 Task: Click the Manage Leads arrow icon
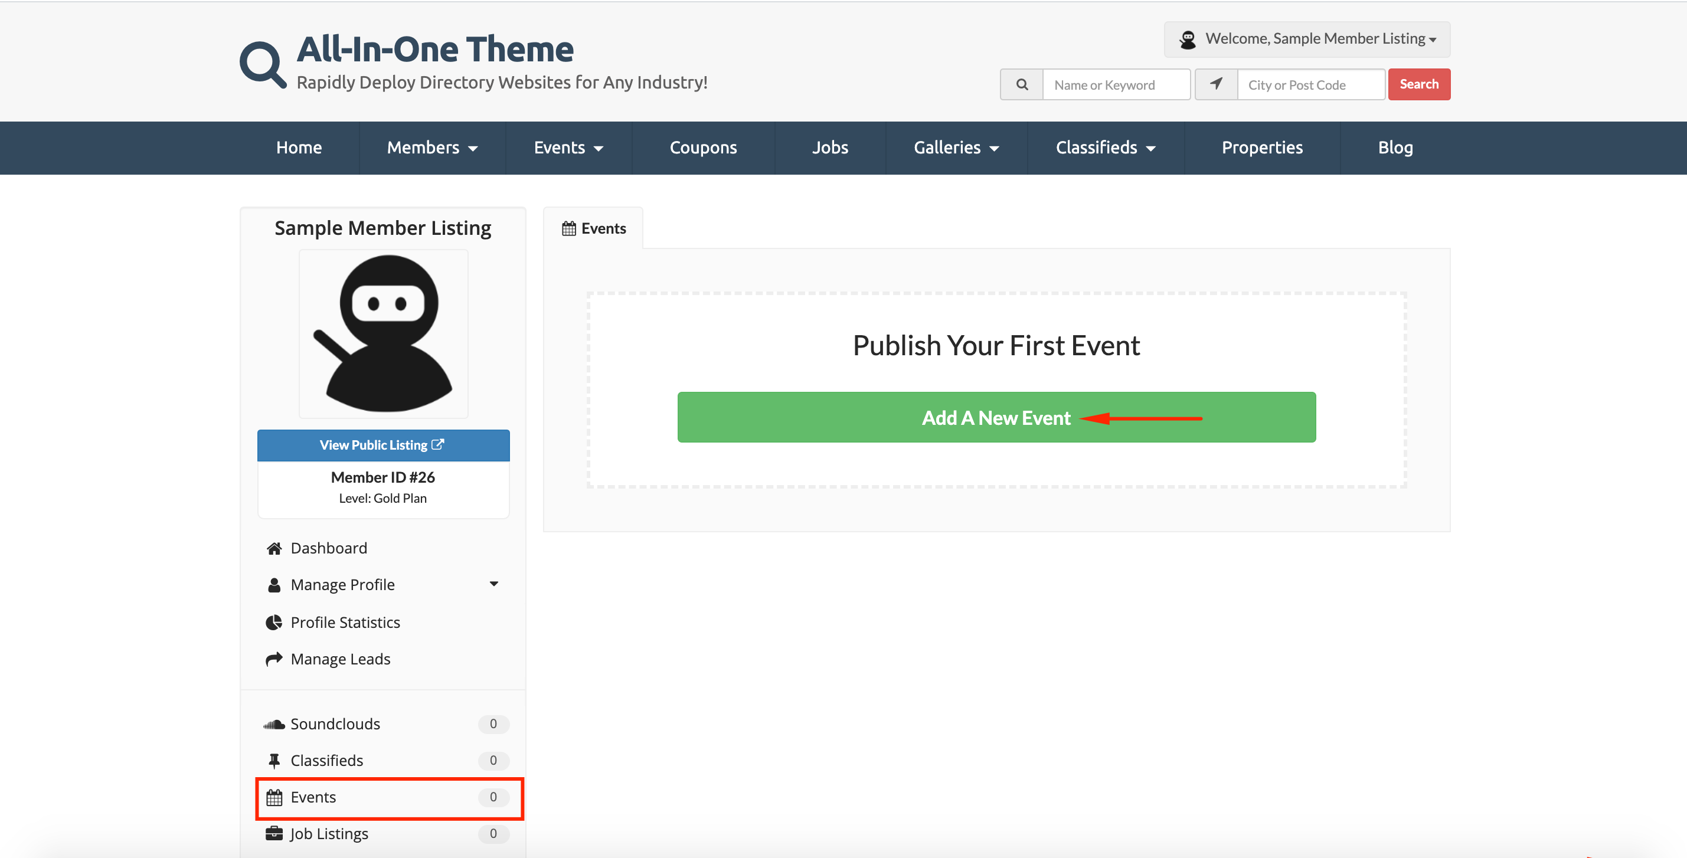pyautogui.click(x=274, y=659)
